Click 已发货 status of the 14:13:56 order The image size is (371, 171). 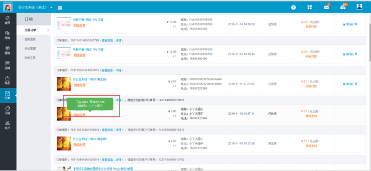coord(273,143)
